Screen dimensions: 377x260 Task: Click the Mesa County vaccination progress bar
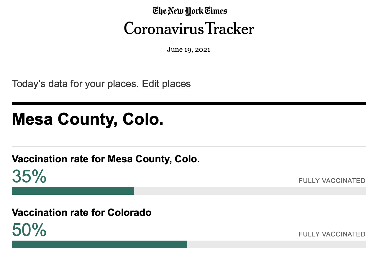tap(189, 191)
